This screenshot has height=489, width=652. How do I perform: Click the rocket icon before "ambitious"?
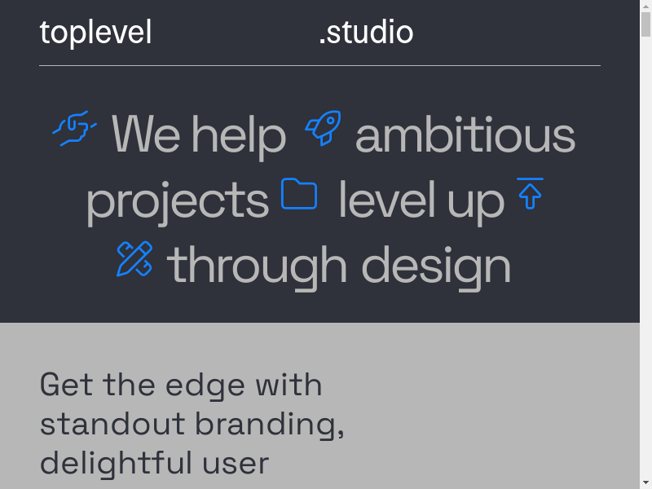[323, 129]
